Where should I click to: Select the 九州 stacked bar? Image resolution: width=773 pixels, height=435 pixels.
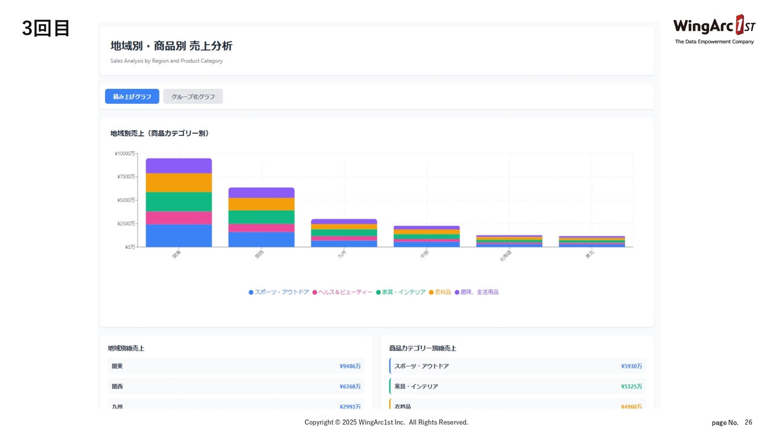(344, 233)
